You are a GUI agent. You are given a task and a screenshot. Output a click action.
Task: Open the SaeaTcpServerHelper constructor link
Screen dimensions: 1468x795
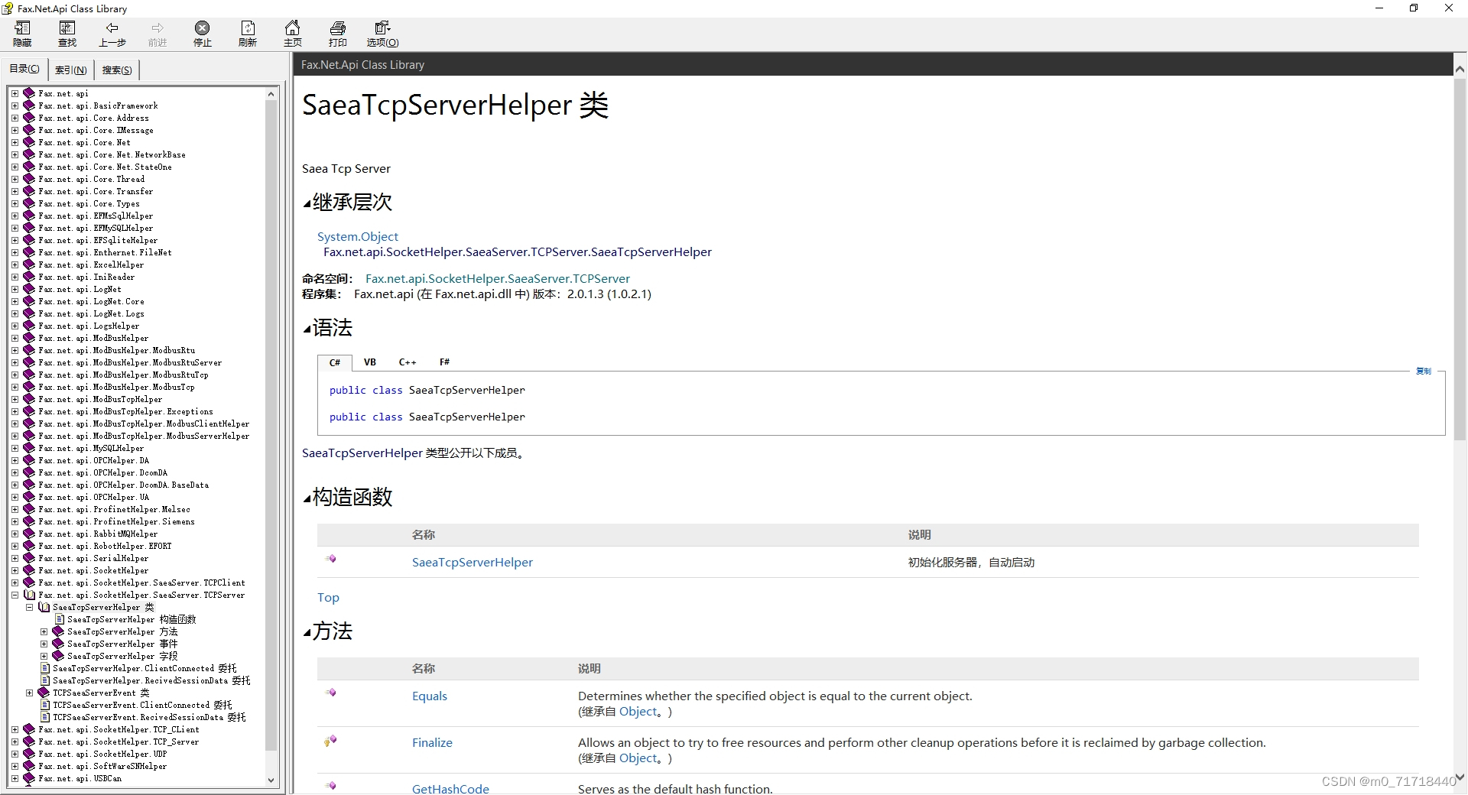pos(473,563)
